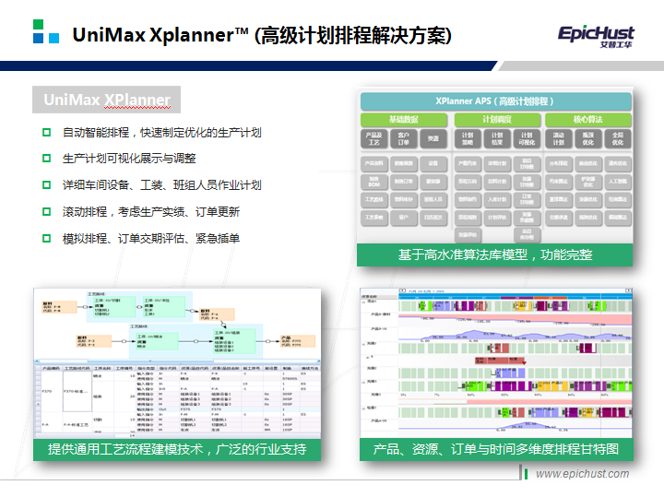Click the 客户订单 block
The height and width of the screenshot is (497, 664).
tap(404, 138)
